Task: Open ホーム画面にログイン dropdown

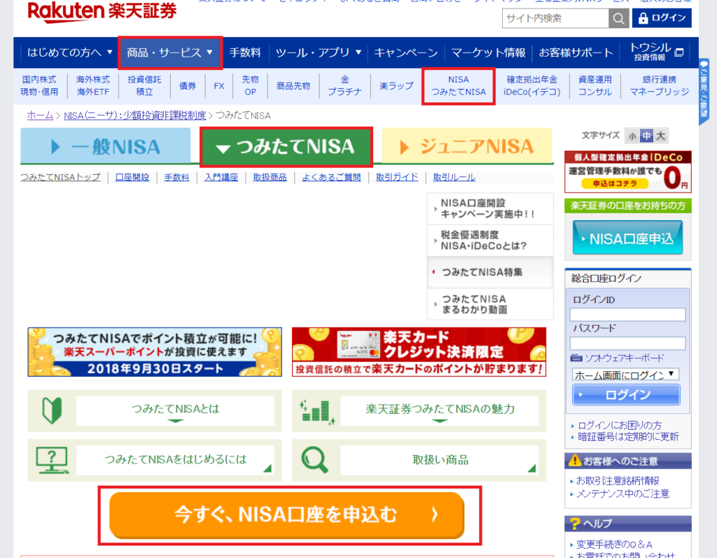Action: 625,375
